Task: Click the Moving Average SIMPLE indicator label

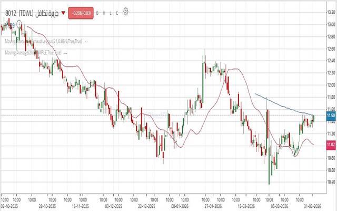Action: click(33, 53)
